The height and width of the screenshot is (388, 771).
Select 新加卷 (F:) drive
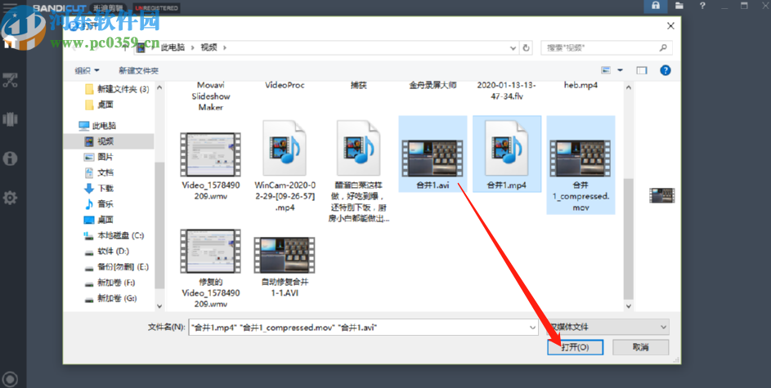[x=110, y=283]
